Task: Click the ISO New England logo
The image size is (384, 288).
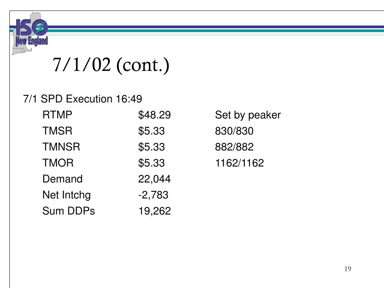Action: [30, 33]
